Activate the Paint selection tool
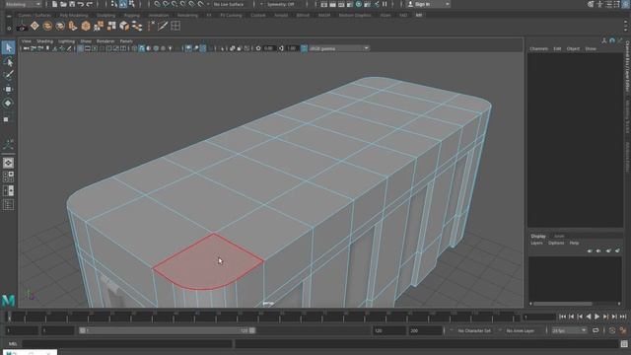Viewport: 631px width, 355px height. point(8,75)
